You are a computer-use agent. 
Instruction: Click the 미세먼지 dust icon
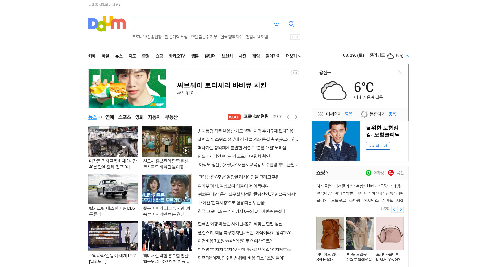tap(321, 114)
